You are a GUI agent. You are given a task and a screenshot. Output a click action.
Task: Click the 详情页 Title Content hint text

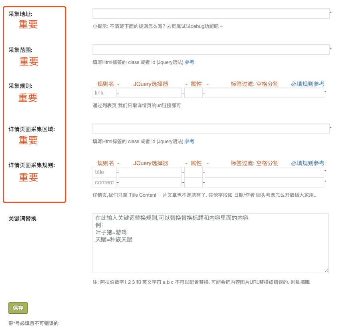204,195
